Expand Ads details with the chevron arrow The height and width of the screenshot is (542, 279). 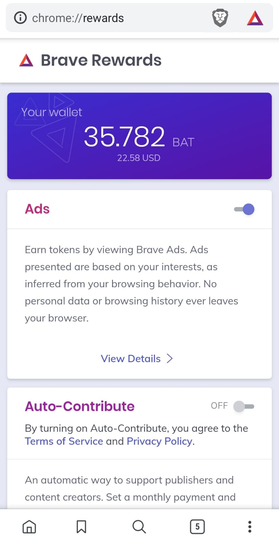pos(170,358)
